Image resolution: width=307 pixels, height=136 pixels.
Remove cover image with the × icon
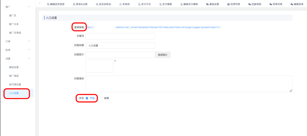coord(115,61)
